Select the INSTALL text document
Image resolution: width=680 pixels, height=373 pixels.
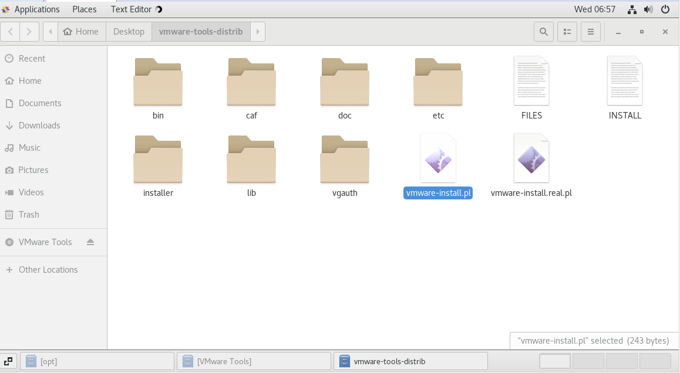[624, 80]
